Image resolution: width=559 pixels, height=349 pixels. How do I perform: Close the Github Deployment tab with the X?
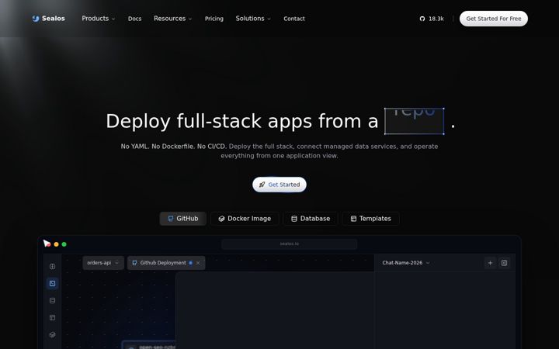[x=198, y=263]
